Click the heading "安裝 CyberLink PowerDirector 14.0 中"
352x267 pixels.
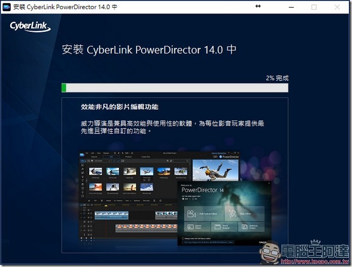pos(149,50)
